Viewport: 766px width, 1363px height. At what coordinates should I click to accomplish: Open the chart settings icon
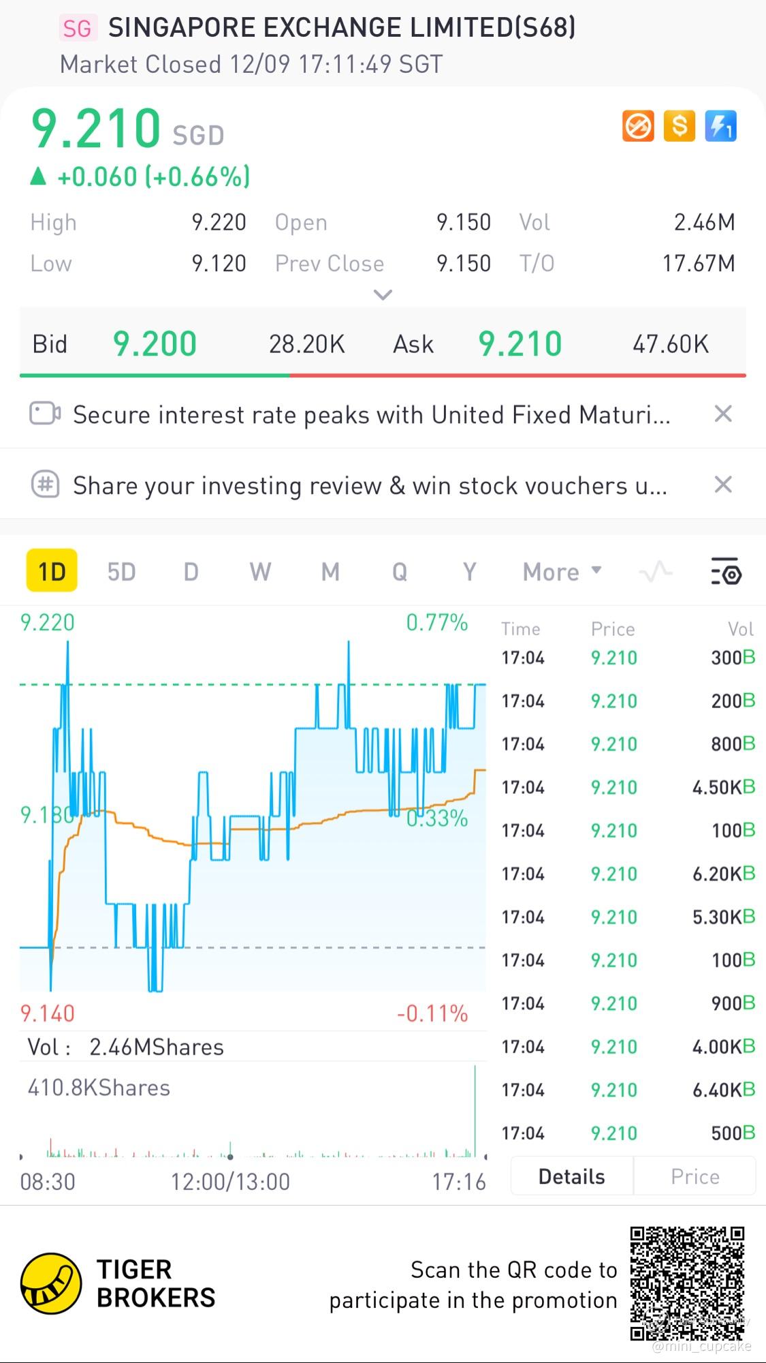[726, 571]
